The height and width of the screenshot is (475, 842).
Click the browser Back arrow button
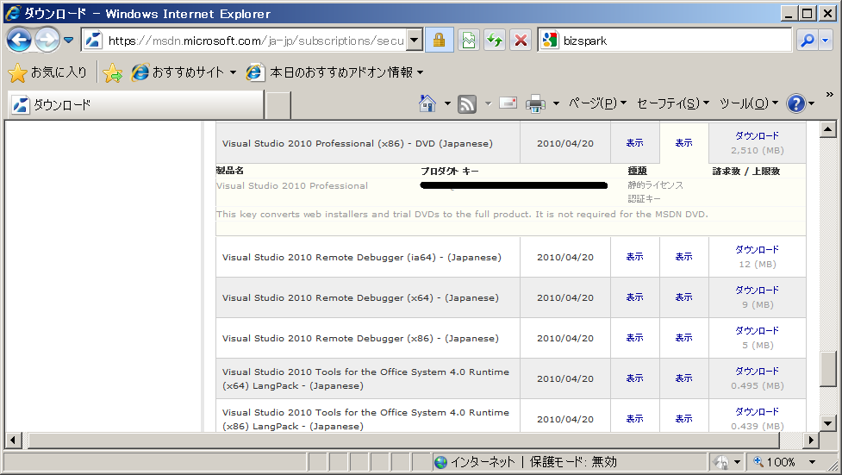coord(19,40)
